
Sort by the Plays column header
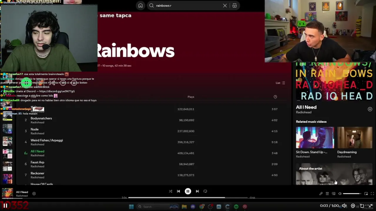coord(191,97)
